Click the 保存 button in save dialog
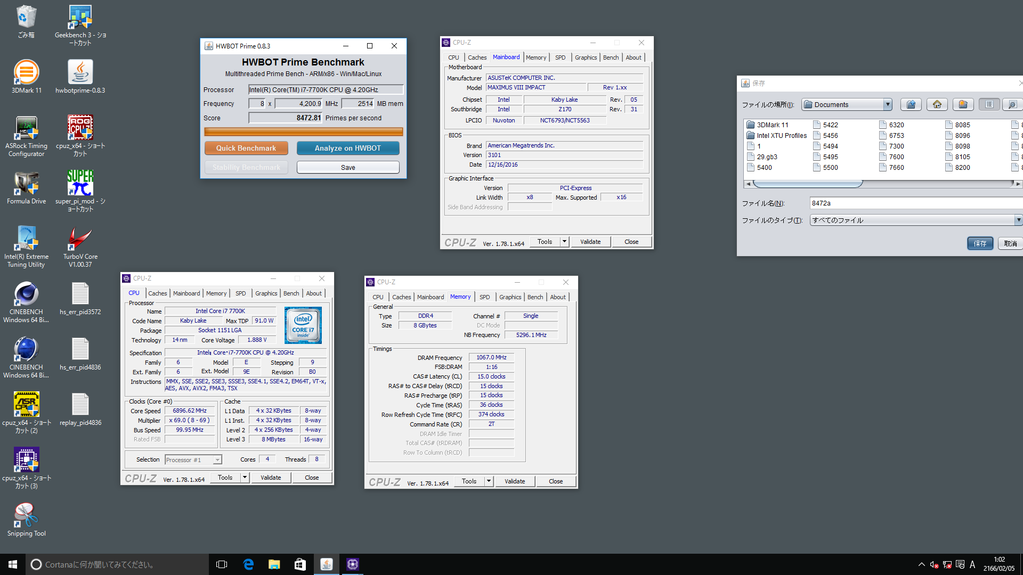This screenshot has width=1023, height=575. [980, 243]
